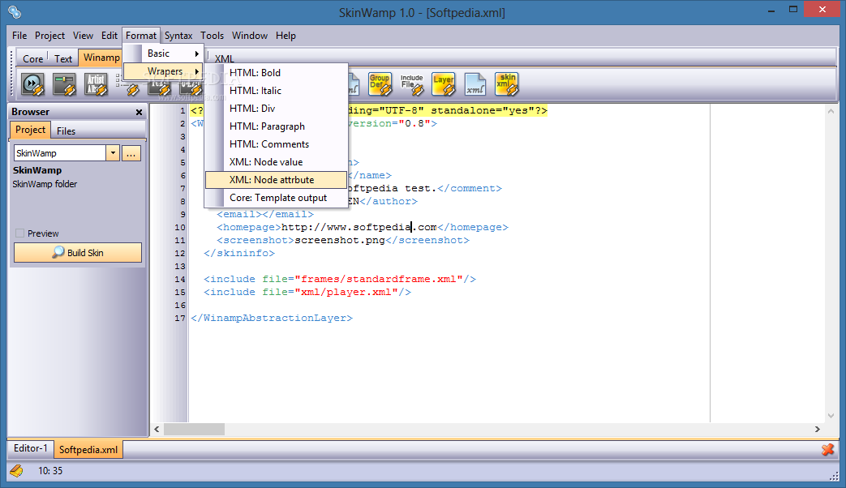Click the Layer toolbar icon
846x488 pixels.
coord(444,84)
